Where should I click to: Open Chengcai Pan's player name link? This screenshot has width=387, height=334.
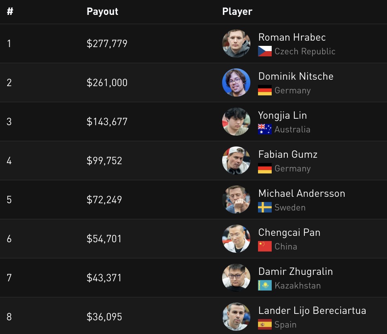(289, 233)
